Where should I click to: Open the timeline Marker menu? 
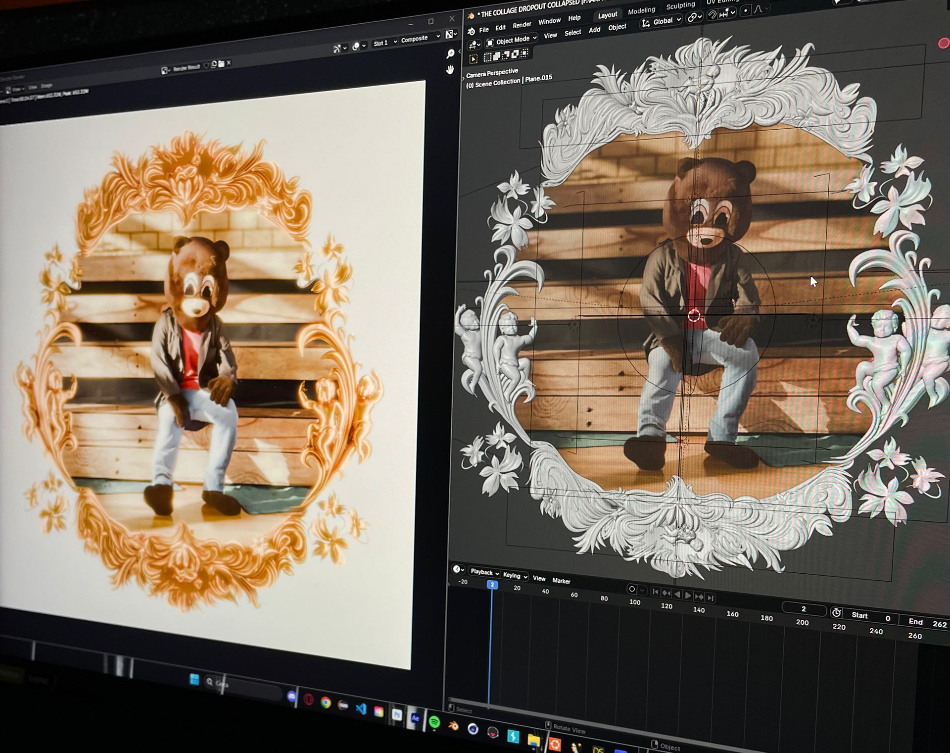click(561, 581)
